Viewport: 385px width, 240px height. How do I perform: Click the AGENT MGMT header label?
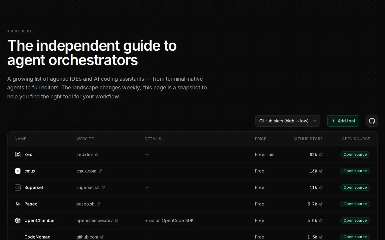[20, 31]
